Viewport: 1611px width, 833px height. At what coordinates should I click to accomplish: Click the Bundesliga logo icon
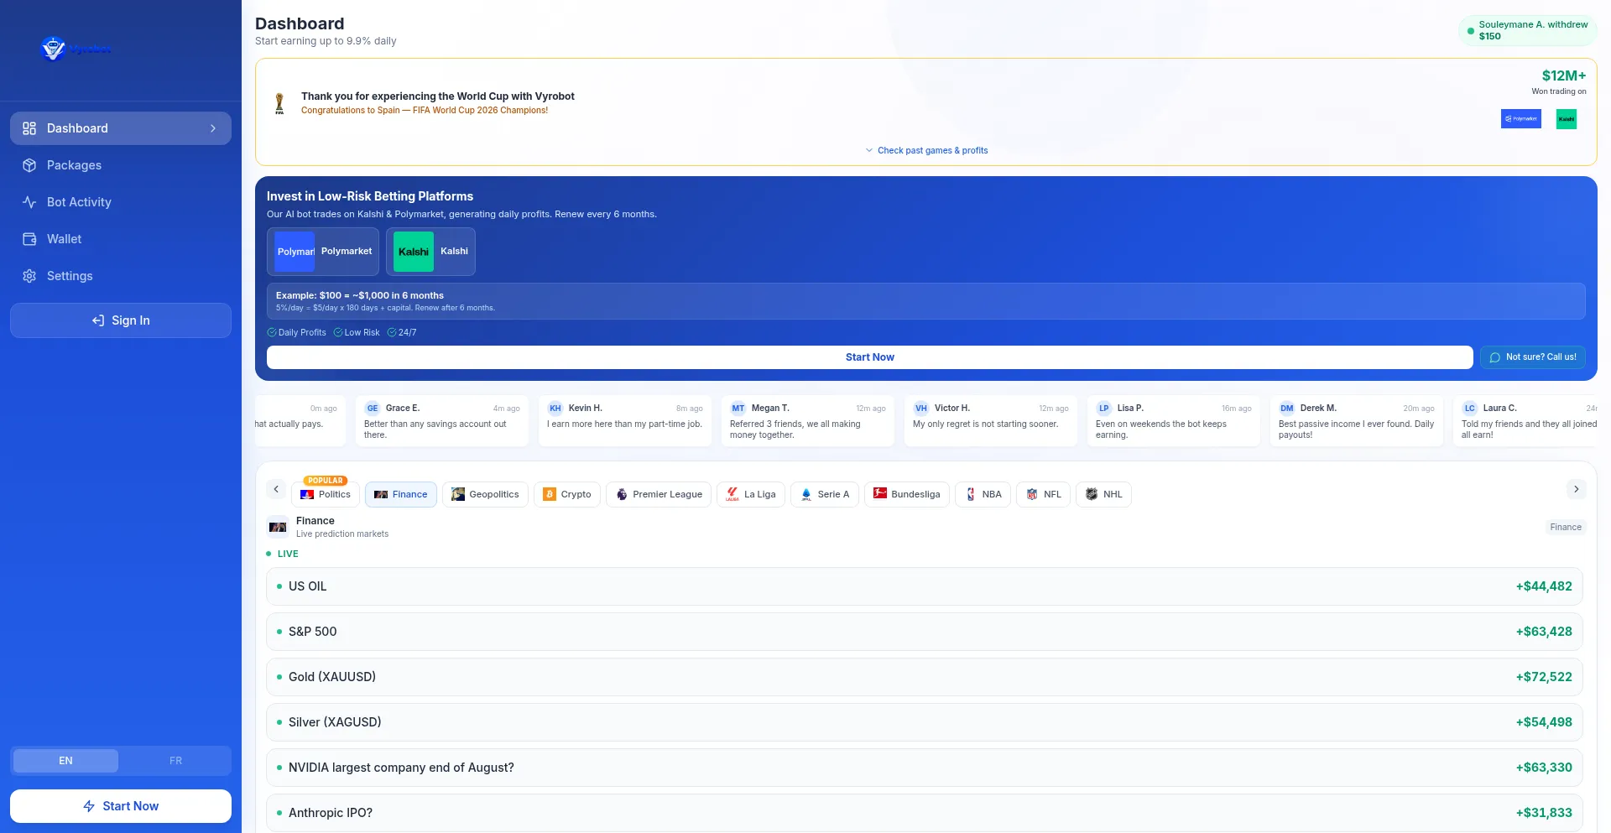tap(880, 494)
